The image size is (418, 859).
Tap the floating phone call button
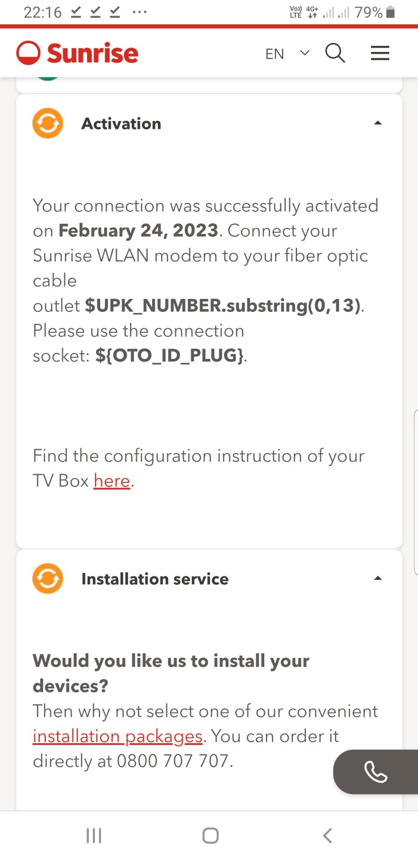tap(375, 772)
